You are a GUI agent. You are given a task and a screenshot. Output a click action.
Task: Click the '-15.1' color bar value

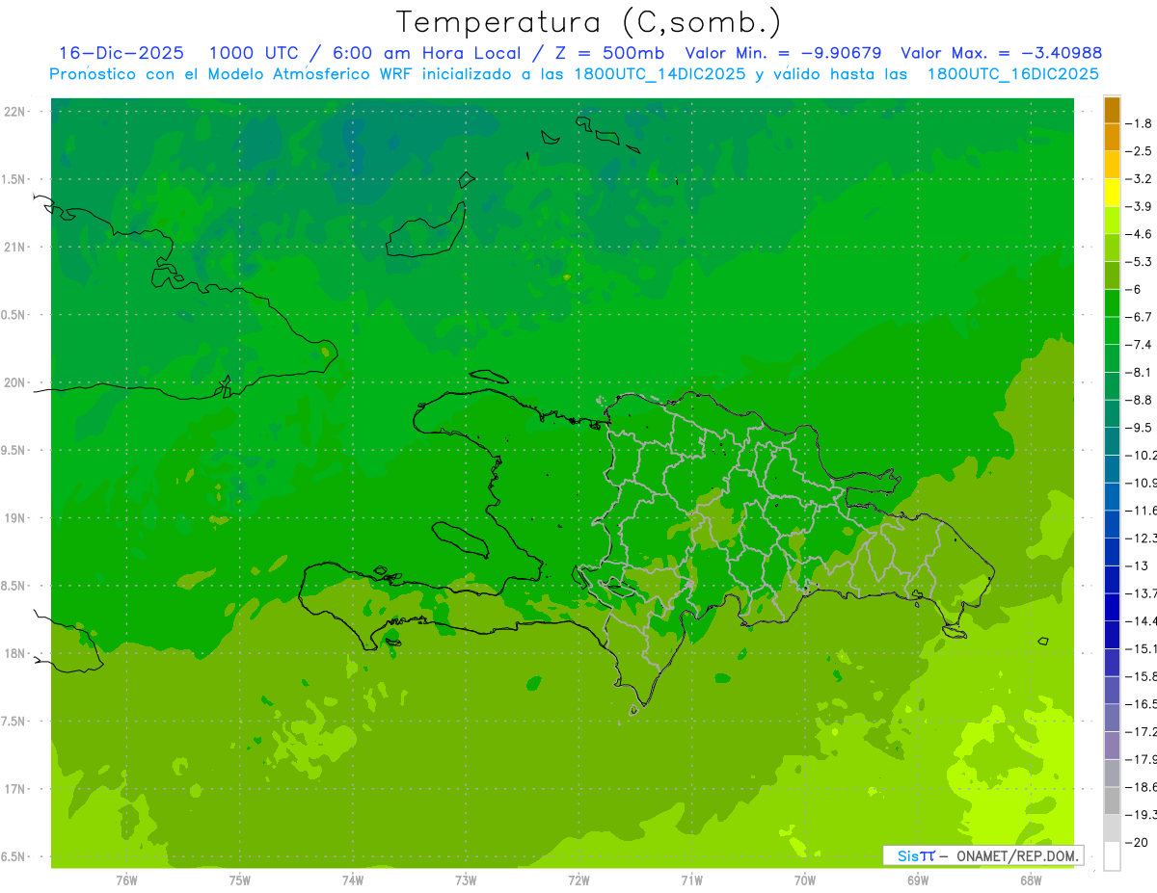coord(1142,648)
